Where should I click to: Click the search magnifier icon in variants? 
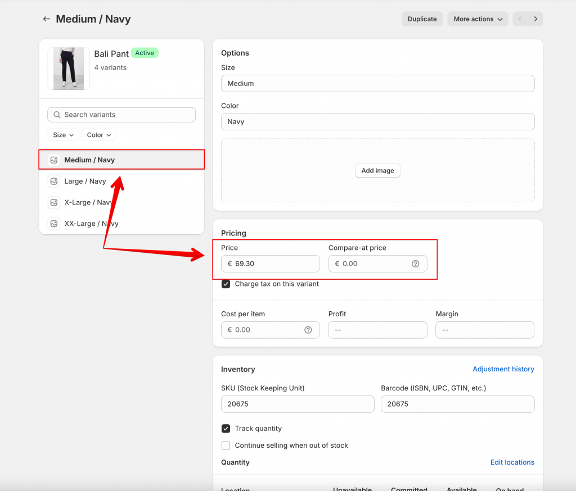click(57, 115)
